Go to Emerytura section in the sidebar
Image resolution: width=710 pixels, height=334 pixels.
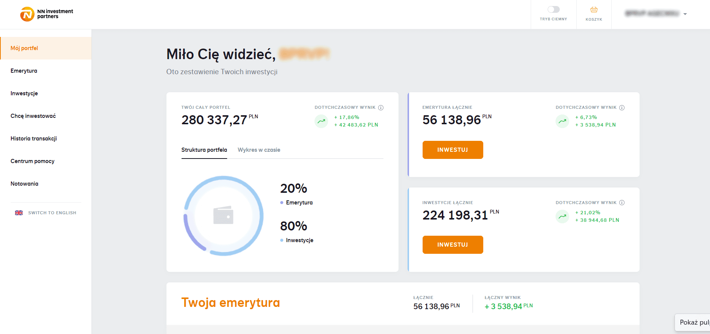(x=24, y=71)
